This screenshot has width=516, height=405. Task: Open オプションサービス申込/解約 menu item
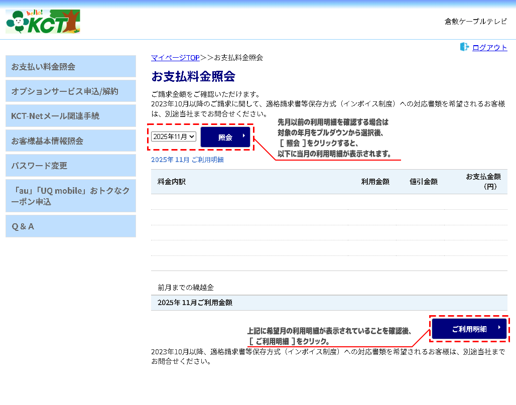71,91
